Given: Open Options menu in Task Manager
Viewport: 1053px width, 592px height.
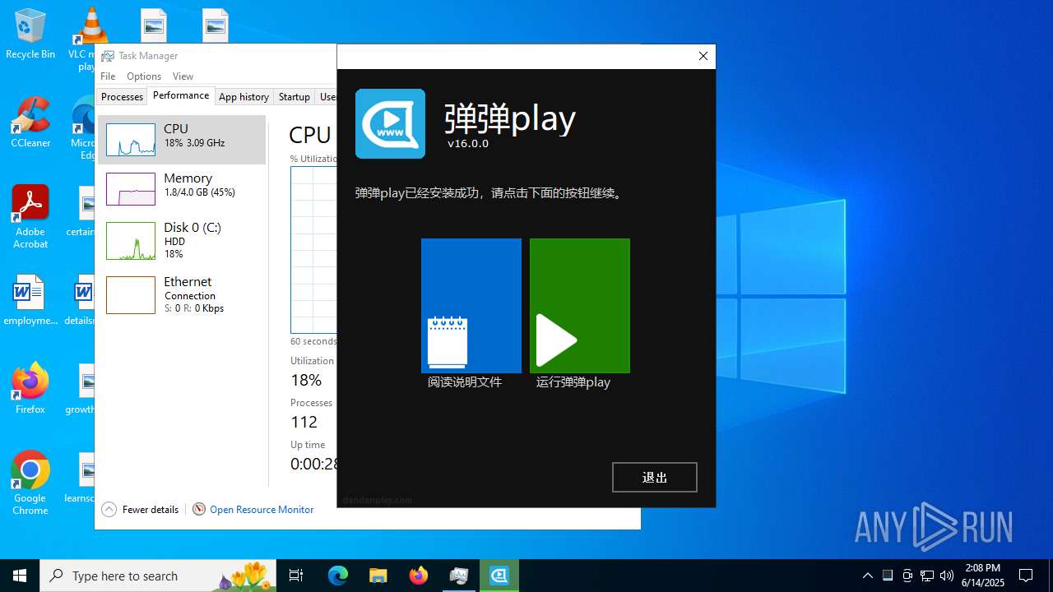Looking at the screenshot, I should tap(144, 76).
